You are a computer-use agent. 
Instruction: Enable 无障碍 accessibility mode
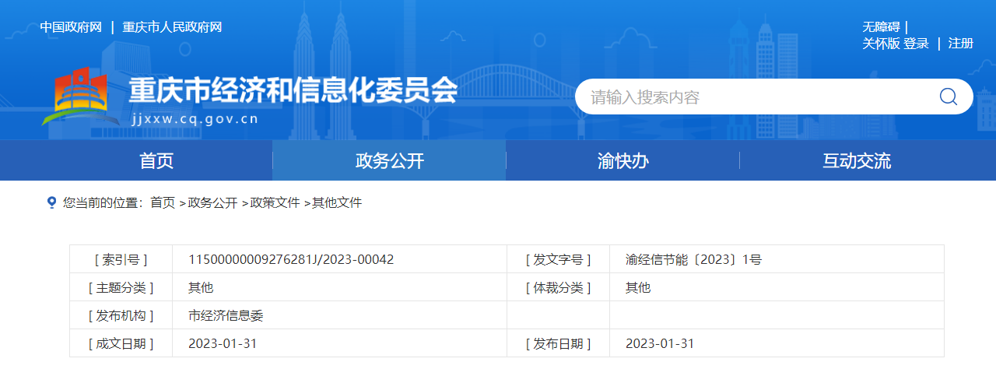click(x=881, y=27)
